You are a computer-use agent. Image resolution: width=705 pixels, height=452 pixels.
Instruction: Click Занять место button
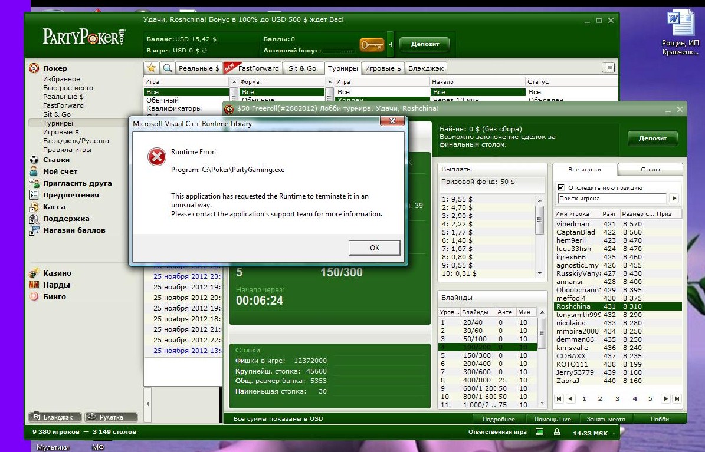[606, 419]
